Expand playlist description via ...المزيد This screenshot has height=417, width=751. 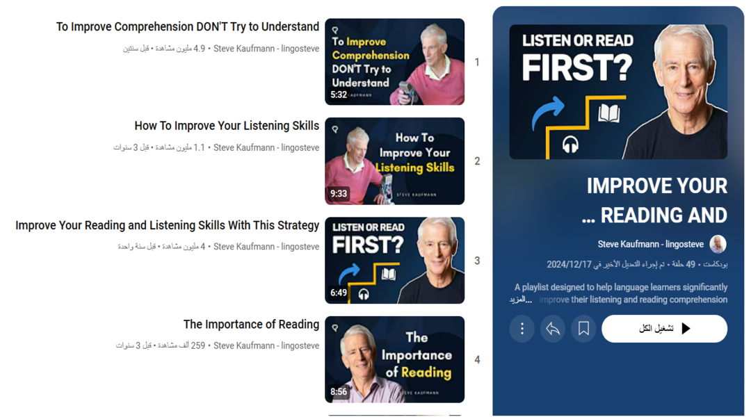[521, 300]
